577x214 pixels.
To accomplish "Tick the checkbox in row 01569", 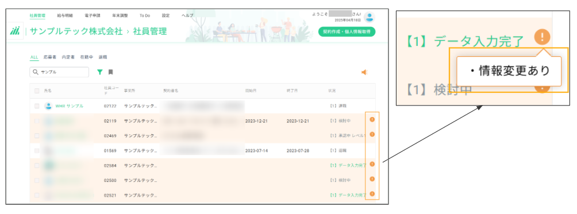I will point(37,150).
